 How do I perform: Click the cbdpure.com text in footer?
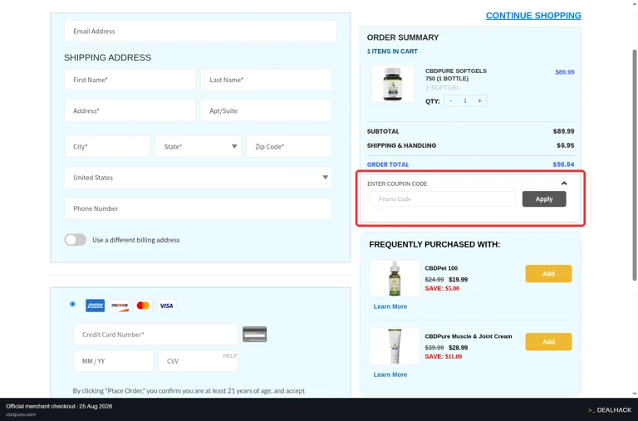[x=21, y=414]
